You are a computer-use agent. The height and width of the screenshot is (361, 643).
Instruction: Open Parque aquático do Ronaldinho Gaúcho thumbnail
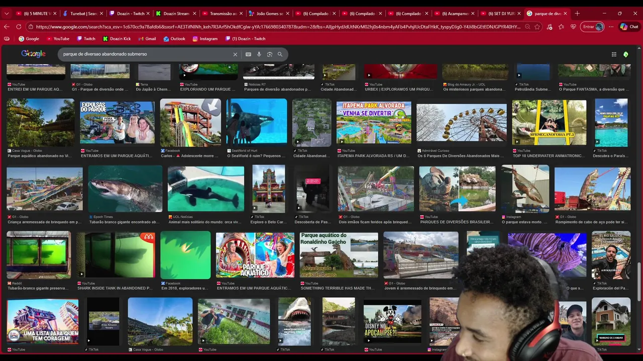coord(339,255)
